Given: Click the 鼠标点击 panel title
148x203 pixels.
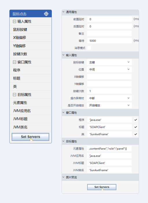Looking at the screenshot, I should (19, 14).
